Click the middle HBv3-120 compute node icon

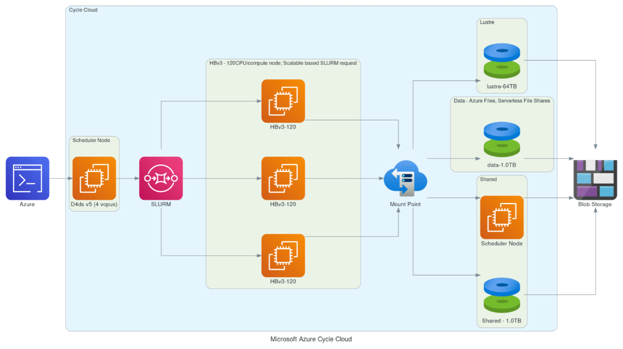283,178
